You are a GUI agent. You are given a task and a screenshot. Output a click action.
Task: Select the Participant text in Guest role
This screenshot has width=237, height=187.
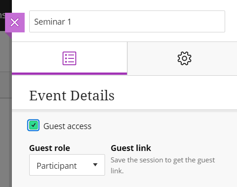57,166
